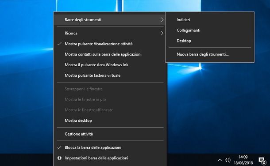Screen dimensions: 270x166
Task: Enable Mostra il pulsante Area Windows Ink
Action: coord(110,65)
